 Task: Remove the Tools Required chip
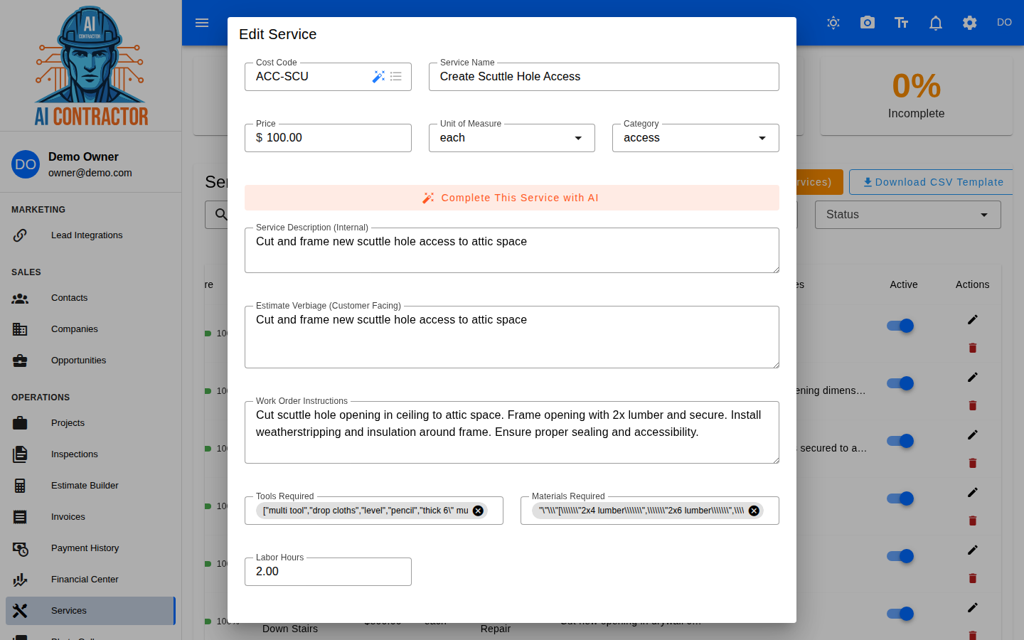click(x=479, y=511)
